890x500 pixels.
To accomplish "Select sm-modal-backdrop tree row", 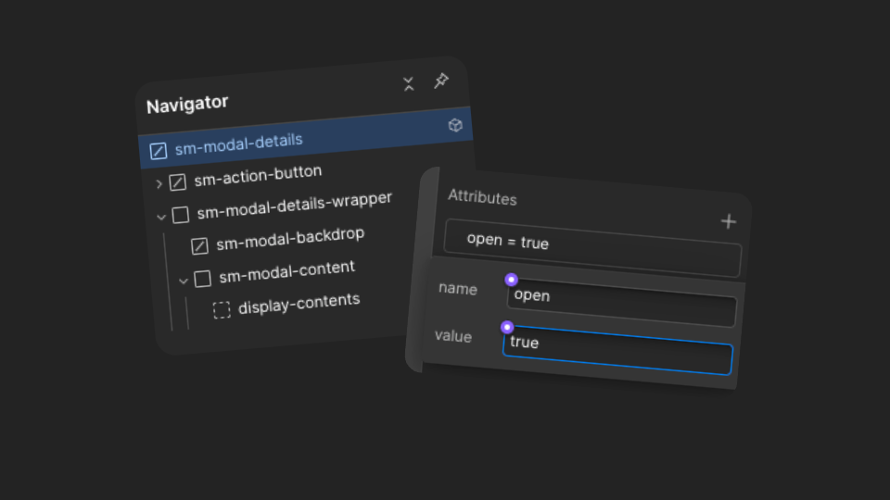I will coord(290,239).
